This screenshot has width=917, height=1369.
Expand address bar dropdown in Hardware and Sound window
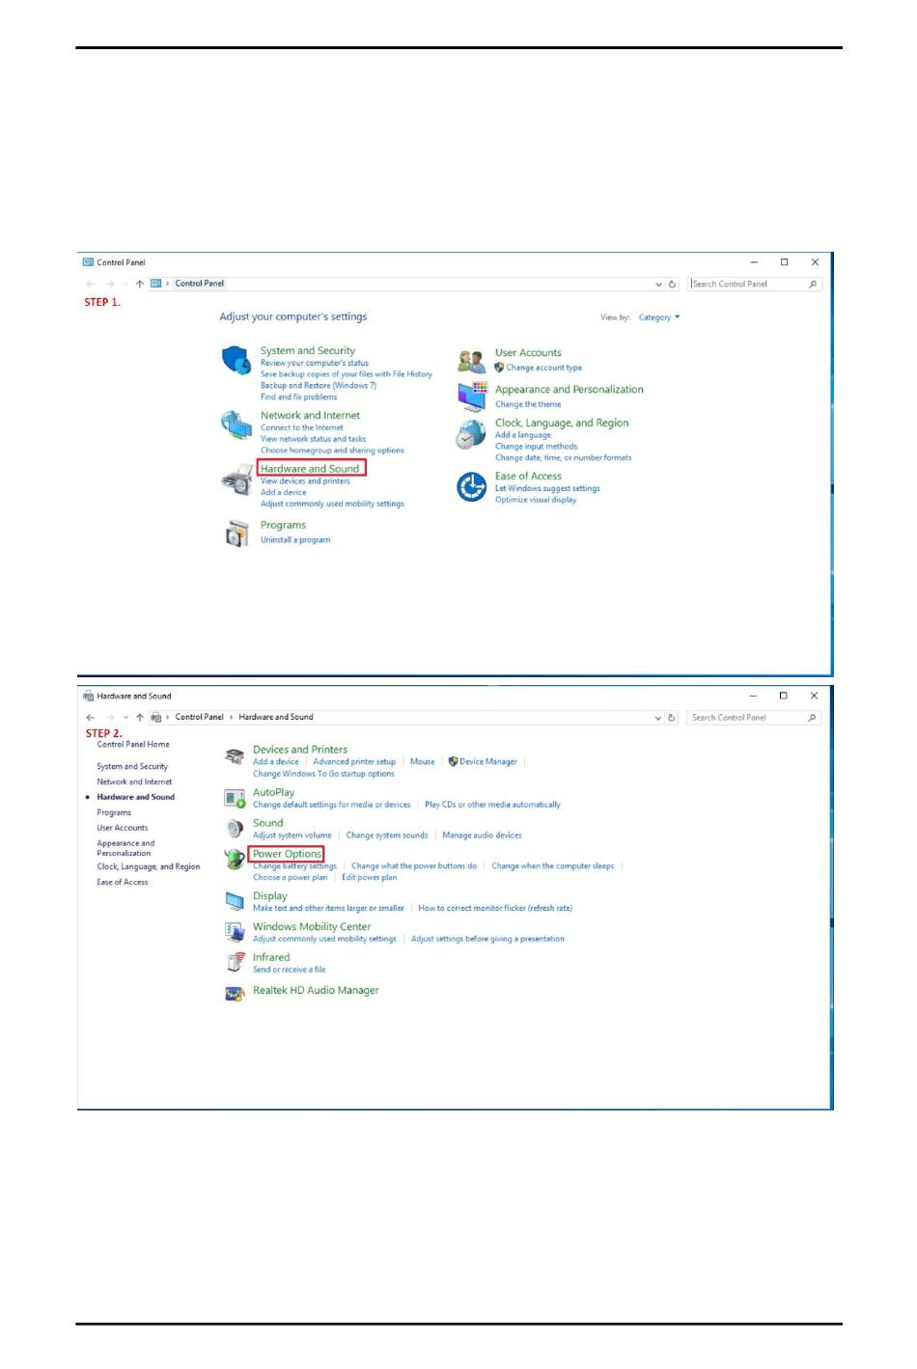click(658, 718)
